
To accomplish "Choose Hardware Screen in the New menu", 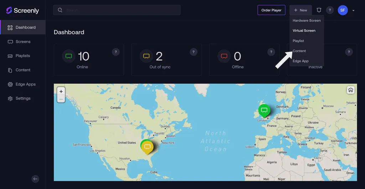I will [x=307, y=20].
